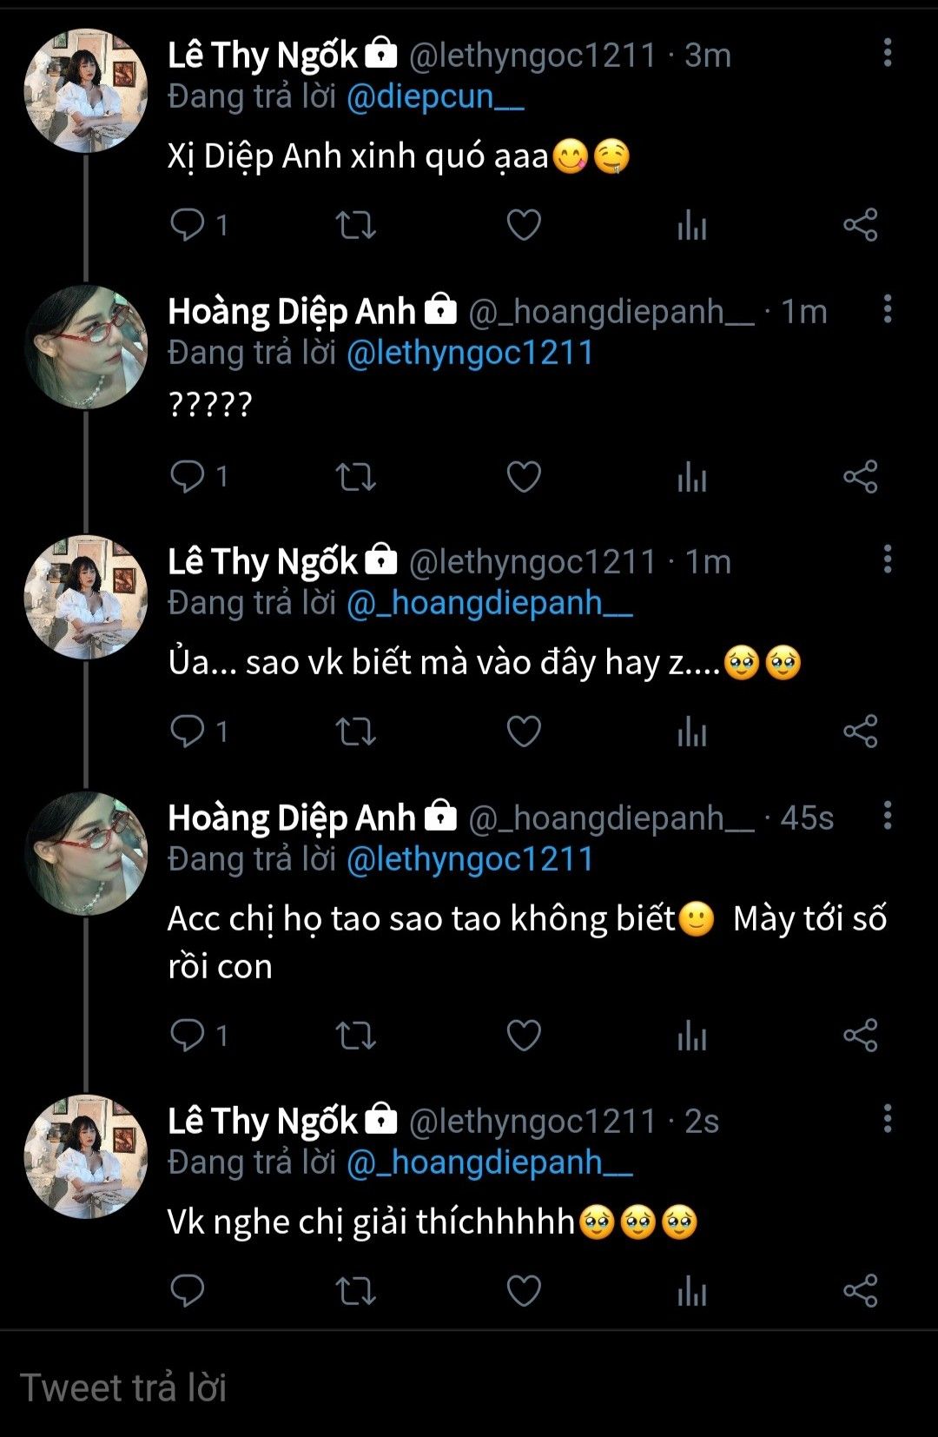Screen dimensions: 938x1437
Task: Share the 'Ủa... sao vk biết' tweet
Action: coord(860,732)
